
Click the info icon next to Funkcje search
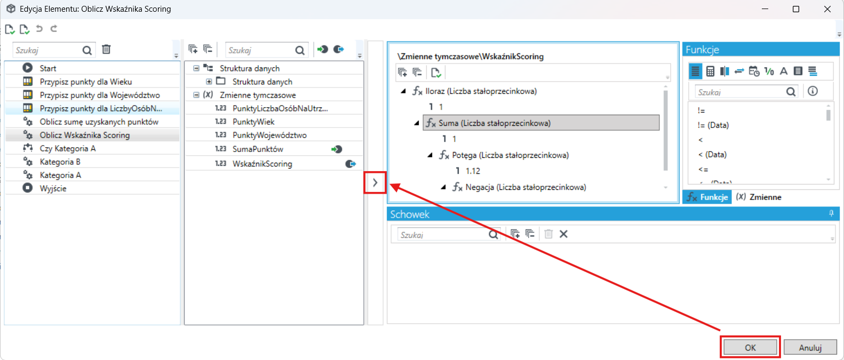pyautogui.click(x=813, y=91)
